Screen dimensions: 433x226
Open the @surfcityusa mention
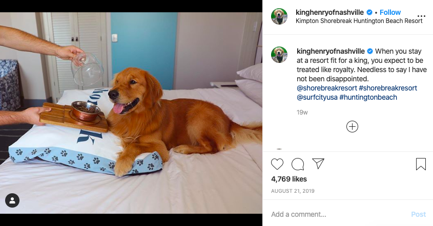tap(317, 97)
